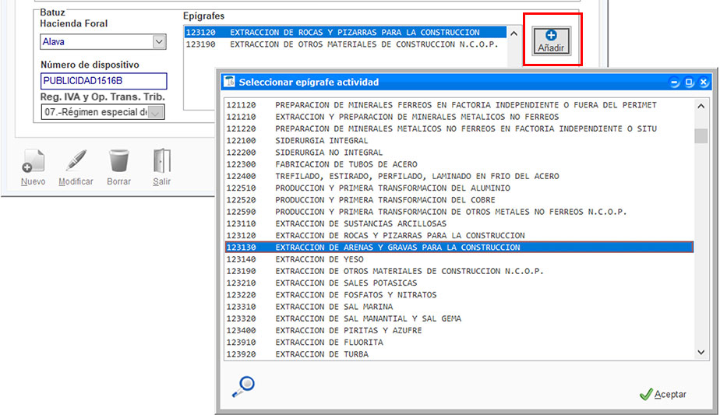Viewport: 720px width, 415px height.
Task: Click the dialog title bar calendar icon
Action: coord(229,82)
